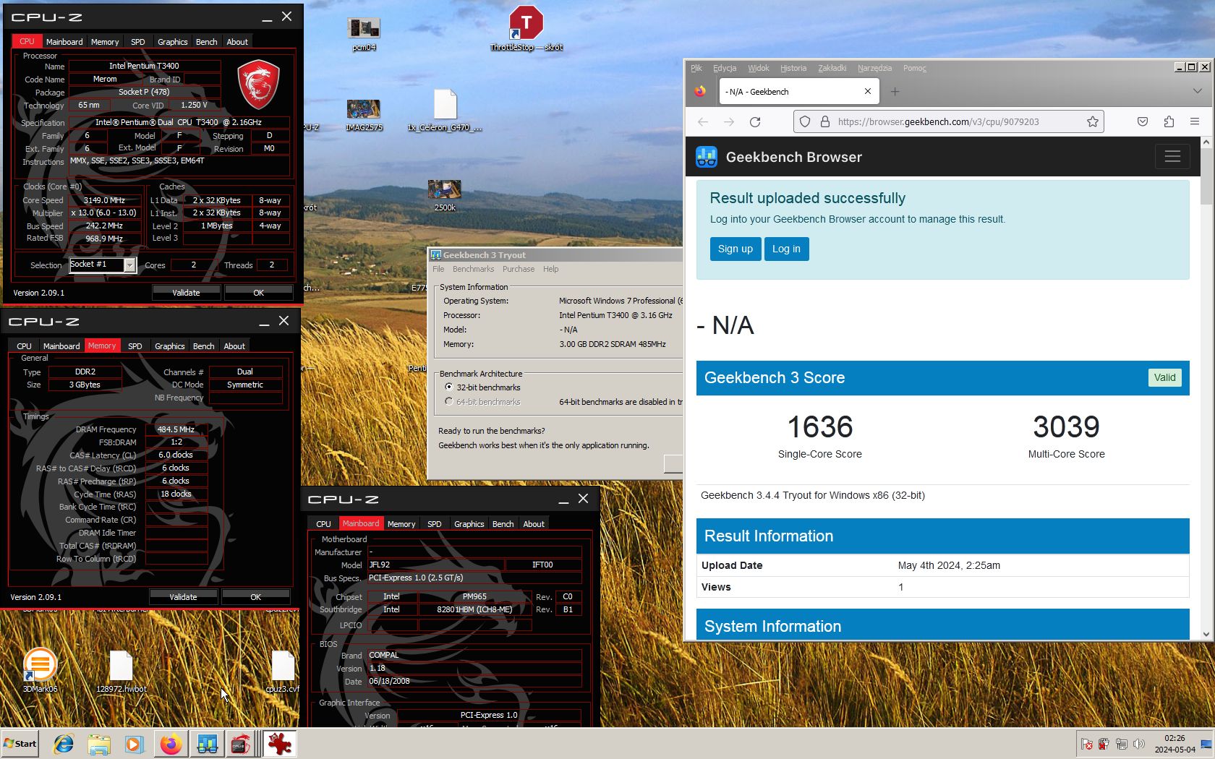Select the 1x_Celeron_G470 file on desktop

445,111
